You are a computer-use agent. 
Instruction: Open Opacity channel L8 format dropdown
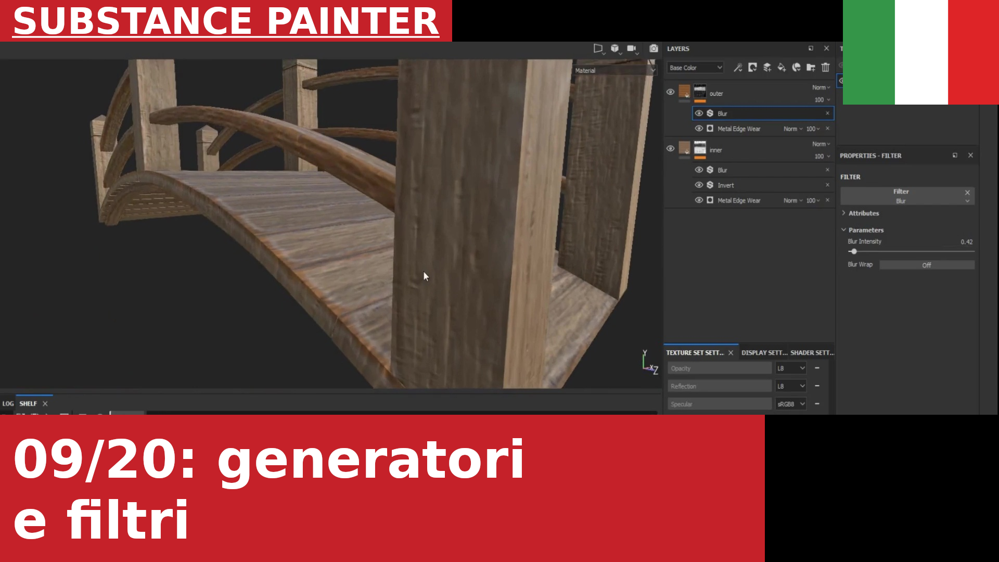pyautogui.click(x=791, y=368)
